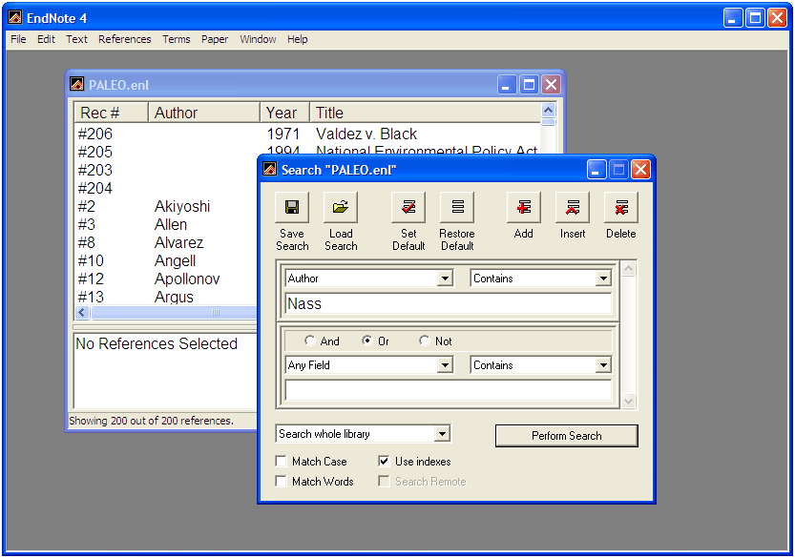795x558 pixels.
Task: Click the Perform Search button
Action: pos(566,436)
